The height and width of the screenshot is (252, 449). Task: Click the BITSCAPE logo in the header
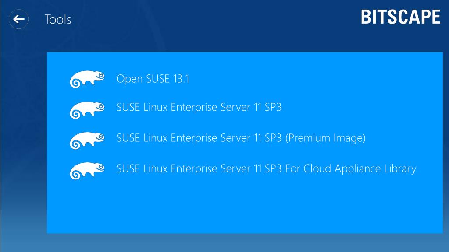pos(400,17)
